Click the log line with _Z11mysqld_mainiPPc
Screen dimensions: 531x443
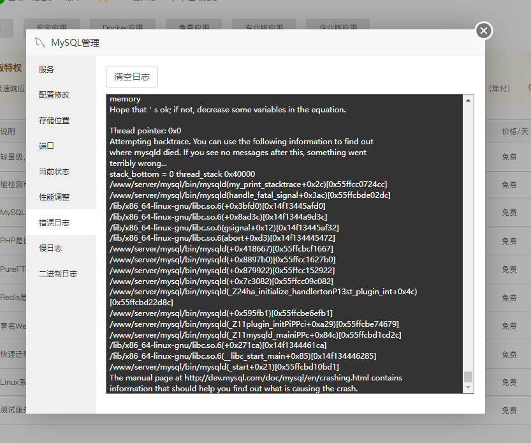(x=256, y=334)
